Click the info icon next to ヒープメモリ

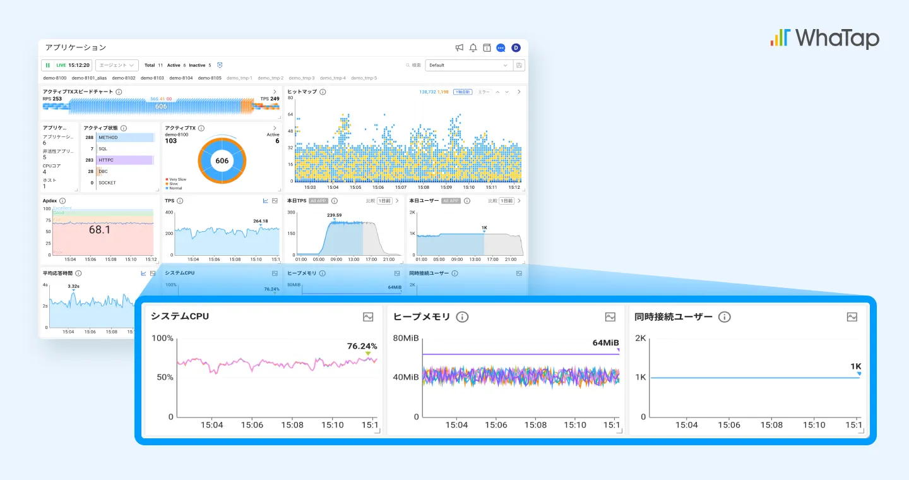(x=462, y=317)
